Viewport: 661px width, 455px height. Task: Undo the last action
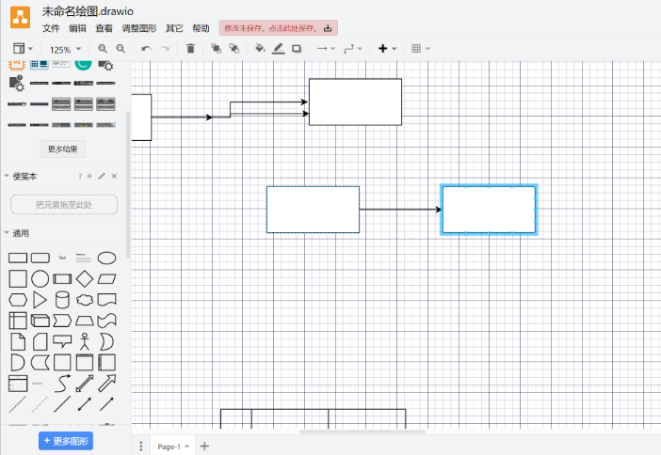(146, 49)
